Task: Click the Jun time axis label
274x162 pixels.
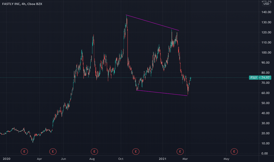Action: [64, 159]
